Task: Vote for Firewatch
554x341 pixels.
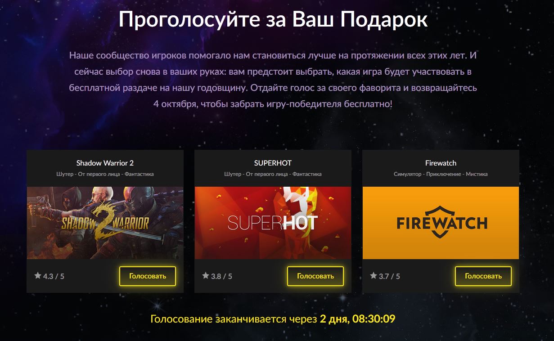Action: (x=483, y=276)
